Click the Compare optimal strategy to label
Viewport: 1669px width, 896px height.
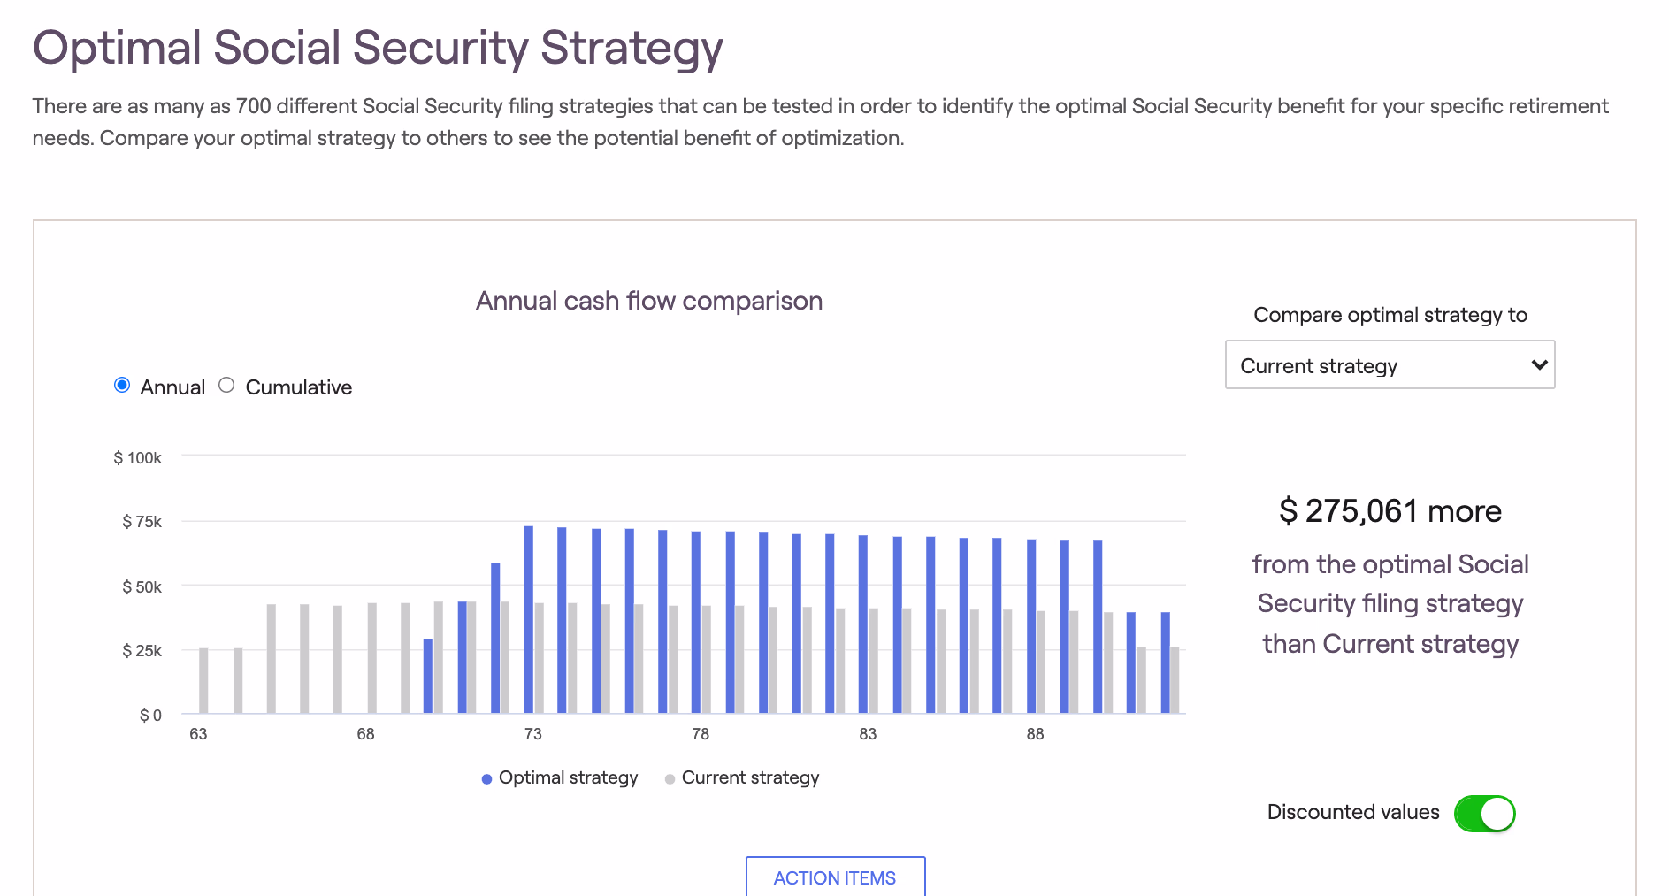coord(1390,315)
